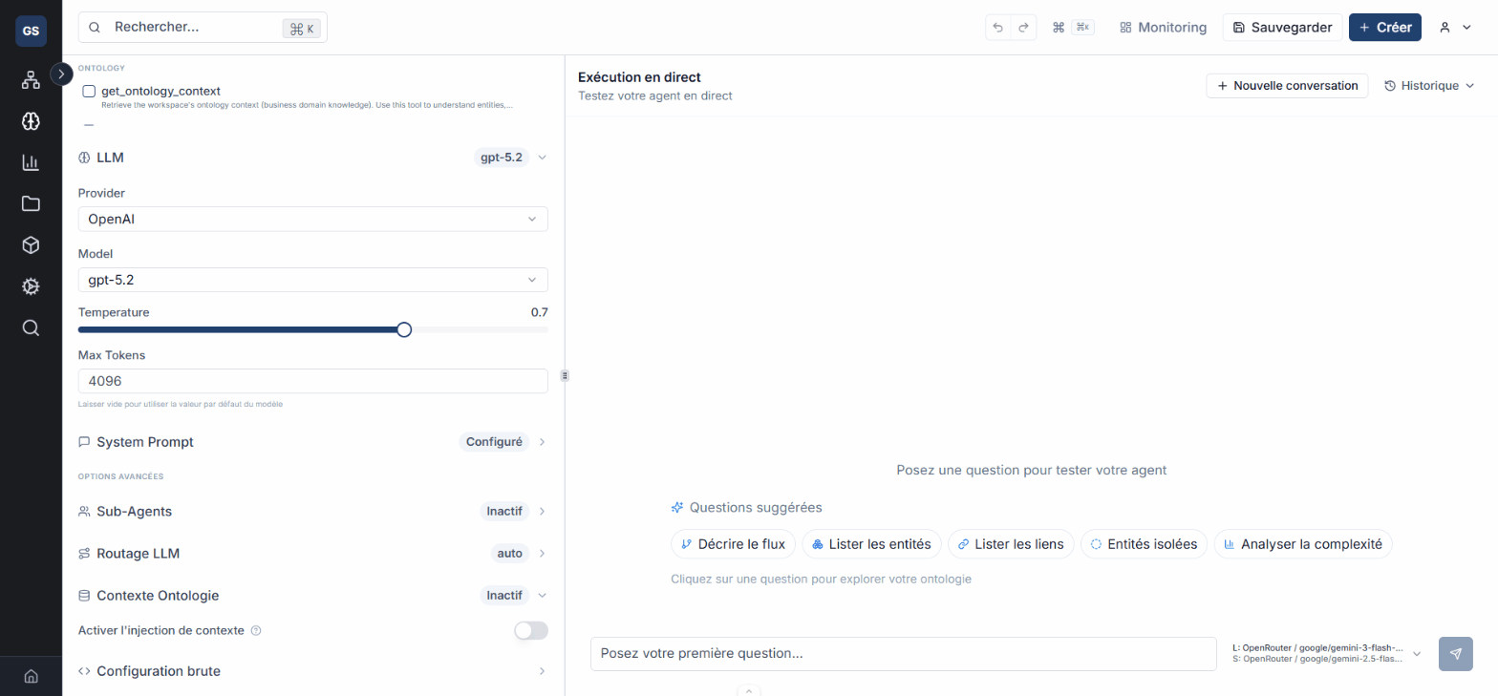
Task: Click the undo arrow in top bar
Action: pos(998,28)
